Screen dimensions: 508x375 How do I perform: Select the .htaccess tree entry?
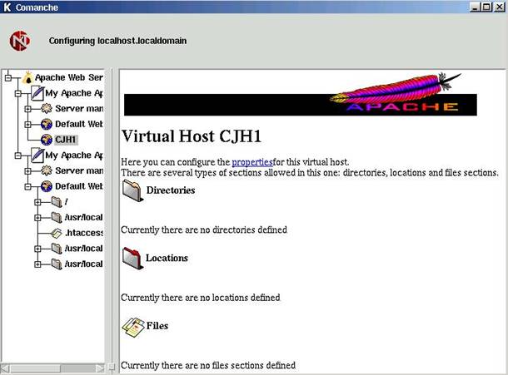point(84,233)
